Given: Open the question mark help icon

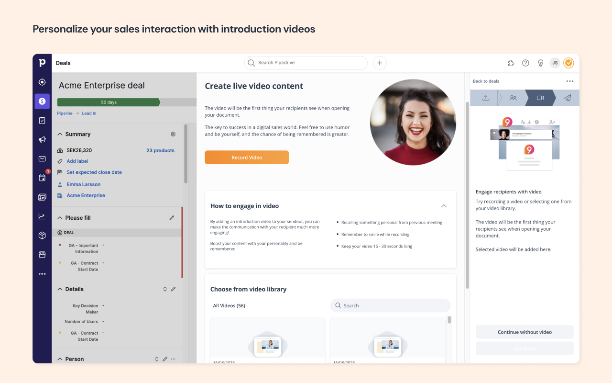Looking at the screenshot, I should click(525, 63).
